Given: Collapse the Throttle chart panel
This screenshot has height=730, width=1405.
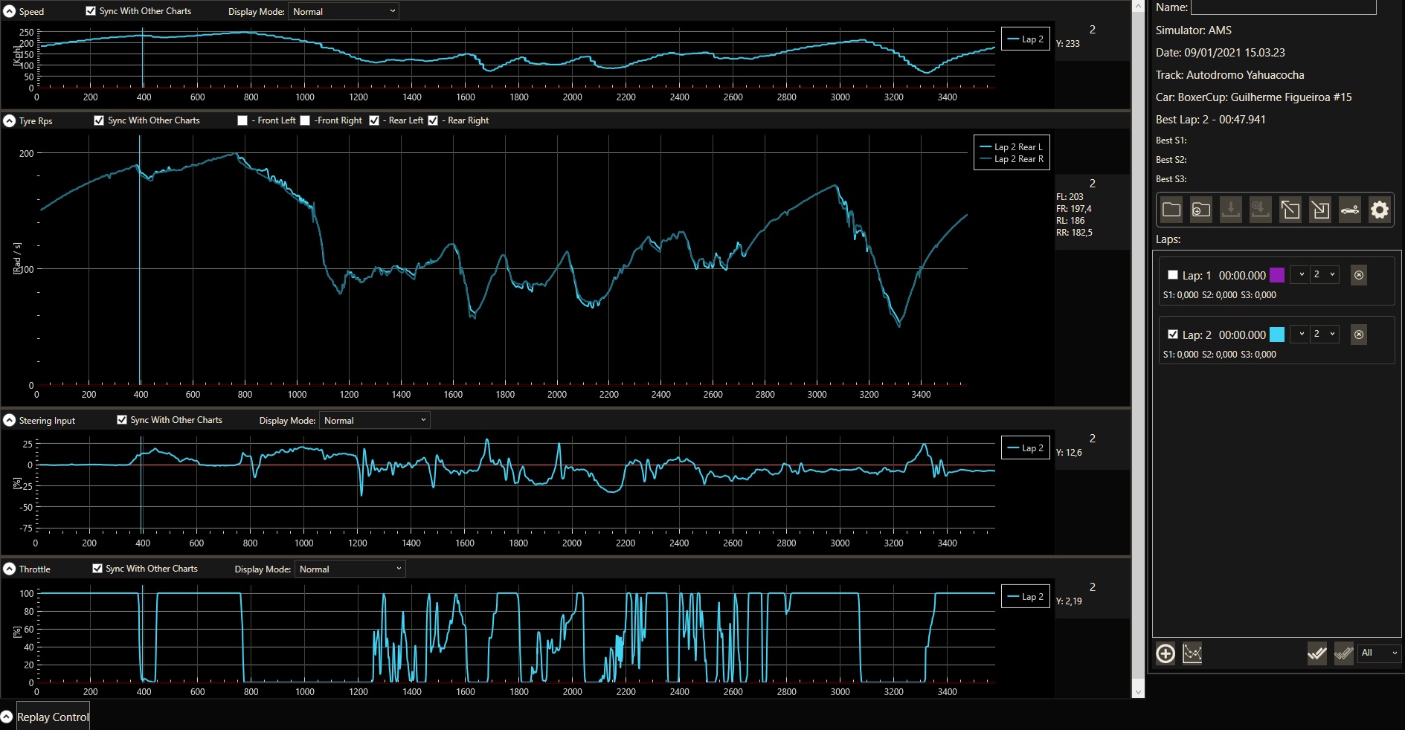Looking at the screenshot, I should pos(10,569).
